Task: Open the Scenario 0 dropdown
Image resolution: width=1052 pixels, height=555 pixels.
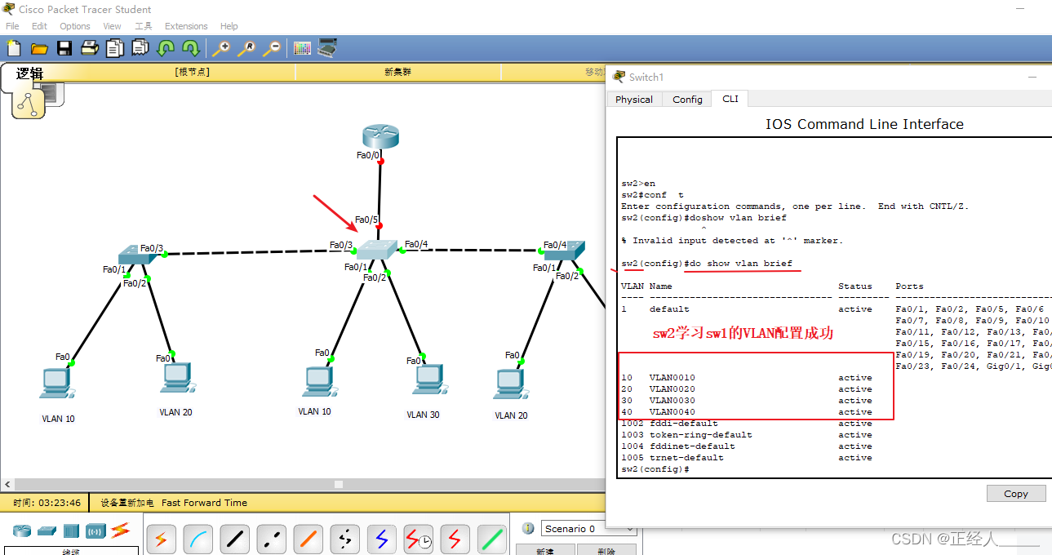Action: [588, 528]
